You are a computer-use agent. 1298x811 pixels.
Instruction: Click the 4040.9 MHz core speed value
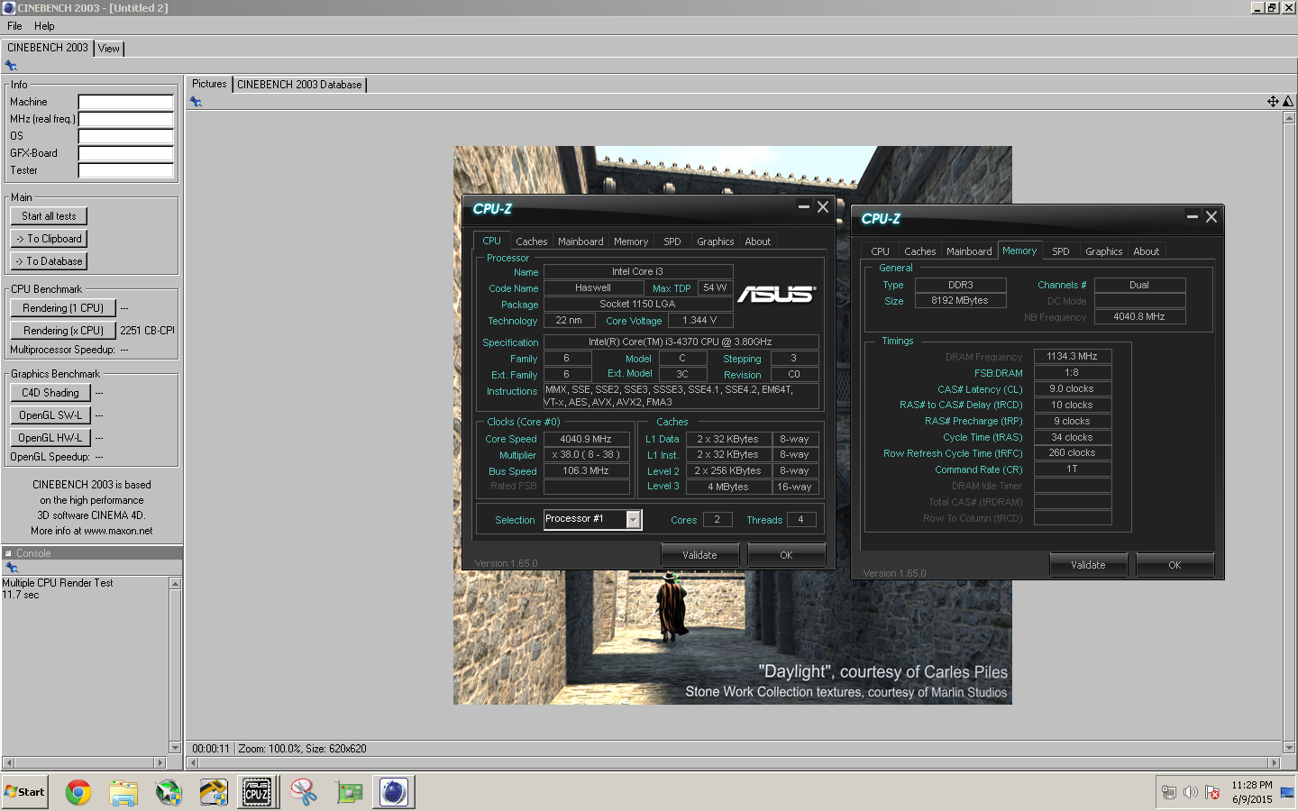point(586,439)
